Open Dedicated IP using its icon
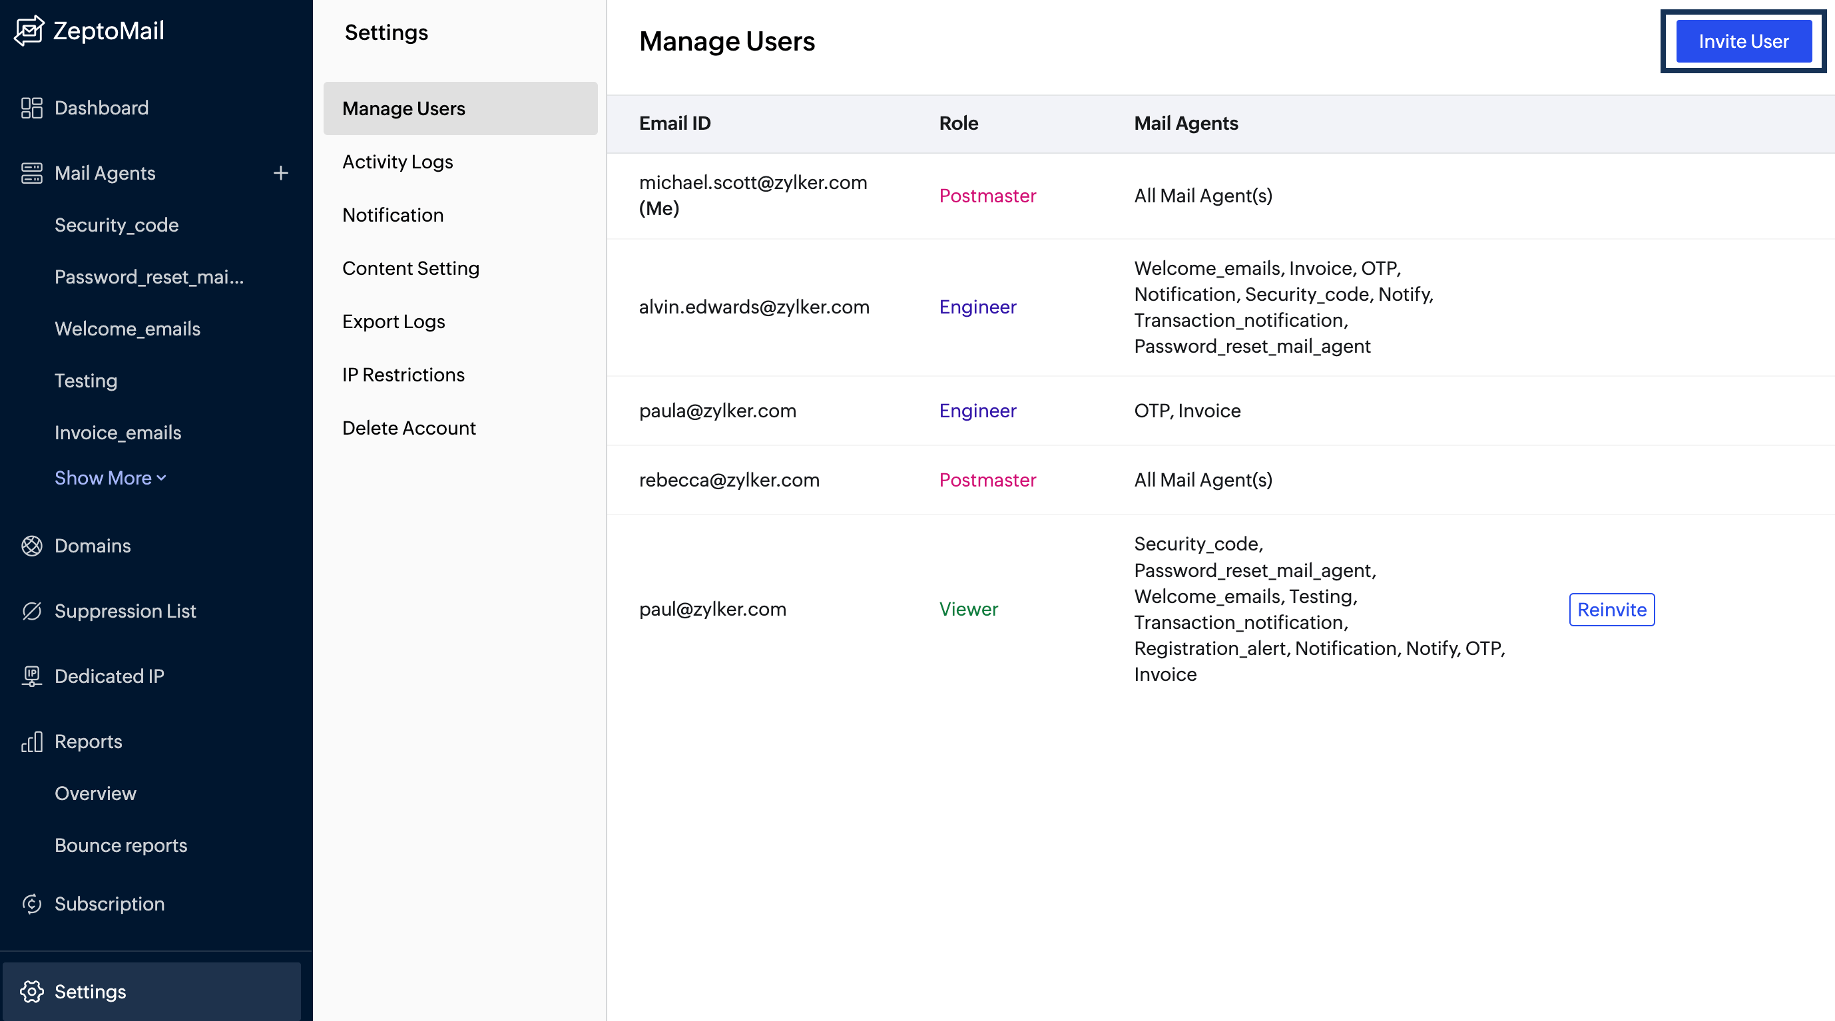Screen dimensions: 1835x1021 [x=31, y=676]
